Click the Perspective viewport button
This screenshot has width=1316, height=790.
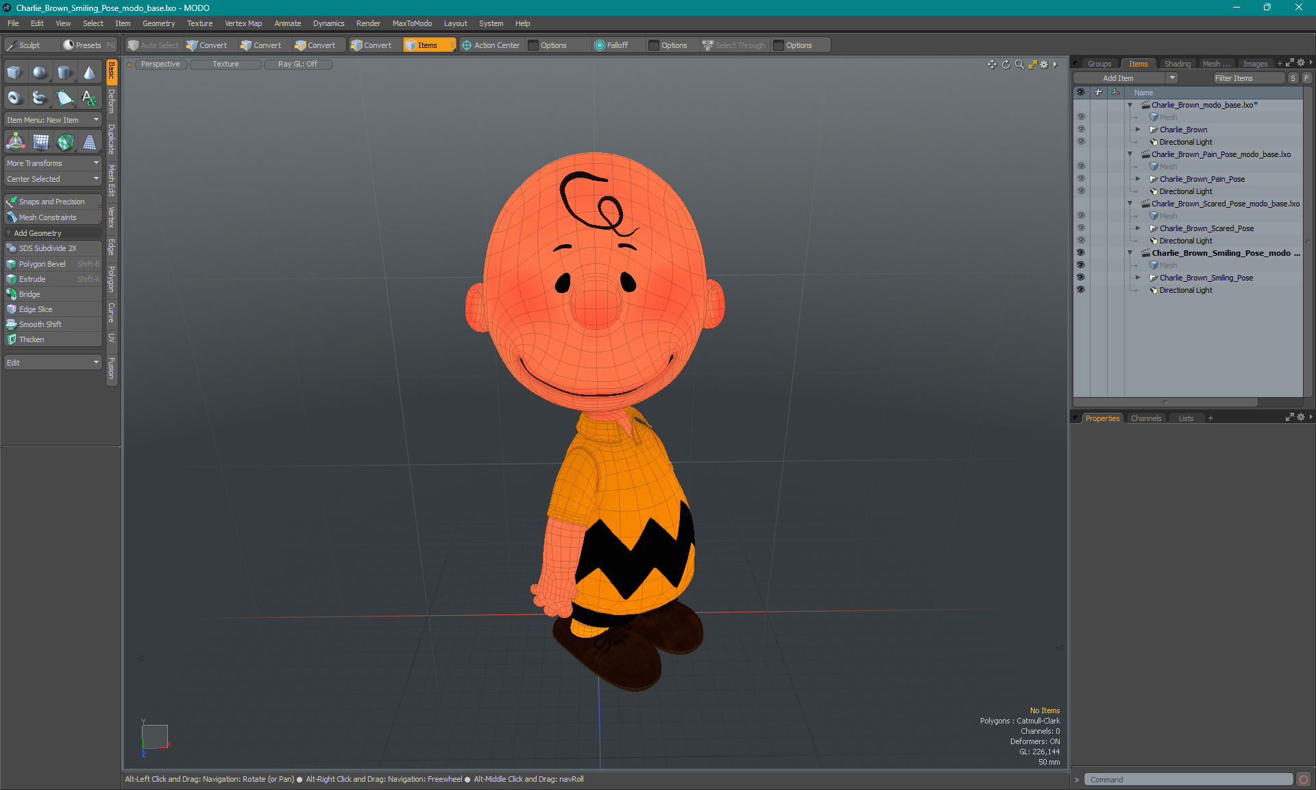(160, 64)
